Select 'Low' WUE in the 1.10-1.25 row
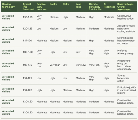138x120 pixels. click(39, 78)
